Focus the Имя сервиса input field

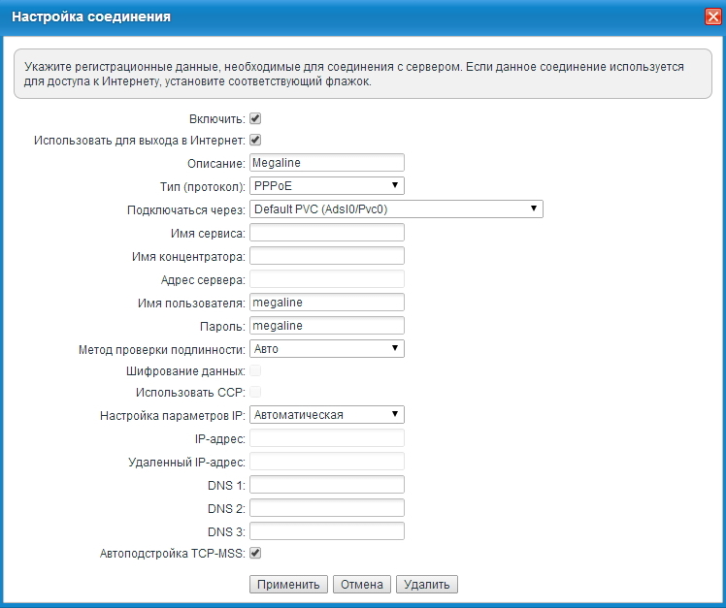tap(326, 233)
